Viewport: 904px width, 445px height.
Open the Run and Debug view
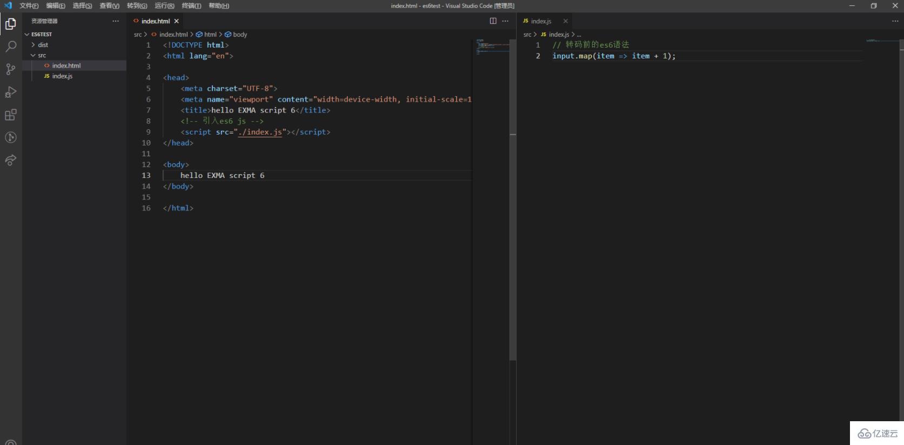coord(10,92)
